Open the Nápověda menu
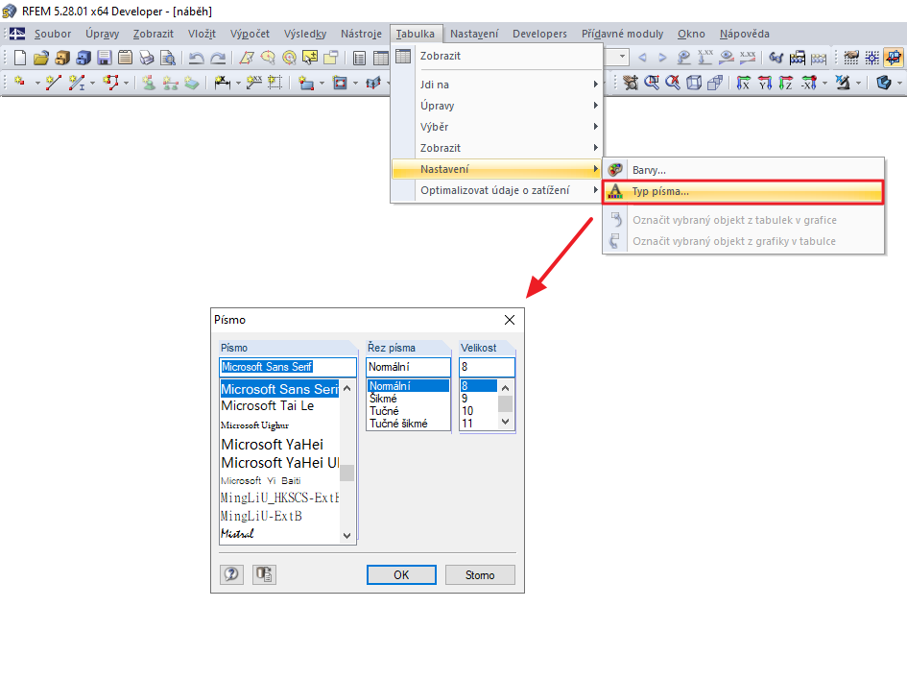907x680 pixels. coord(745,34)
